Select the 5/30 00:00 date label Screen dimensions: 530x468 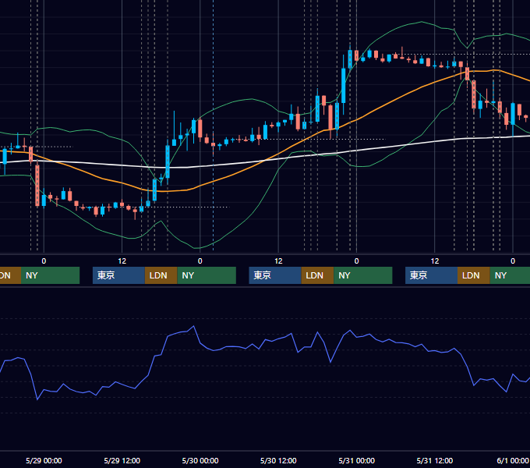pyautogui.click(x=200, y=460)
